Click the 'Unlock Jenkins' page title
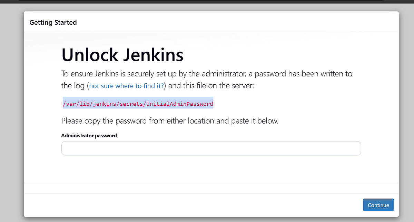This screenshot has width=414, height=222. click(122, 55)
